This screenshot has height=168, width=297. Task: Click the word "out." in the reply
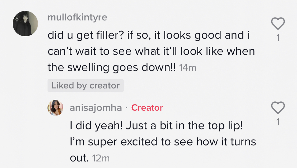79,158
